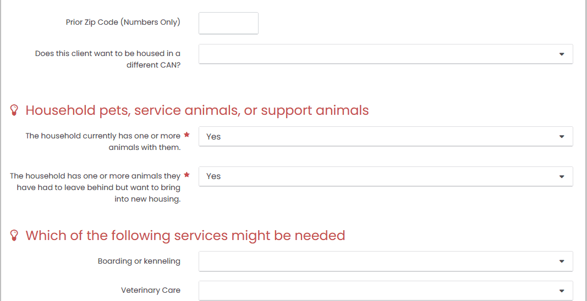Click the 'housed in a different CAN' question label
587x301 pixels.
click(x=108, y=59)
